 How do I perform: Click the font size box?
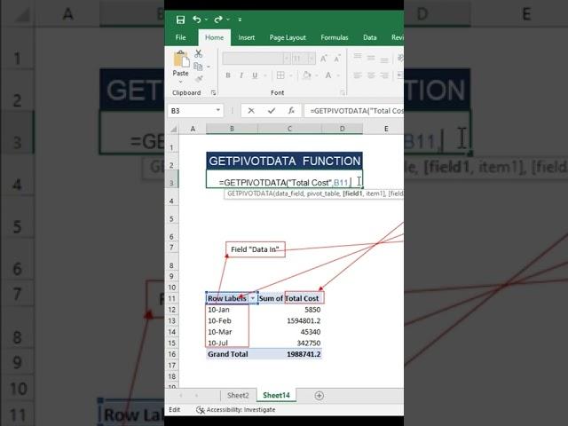coord(300,59)
